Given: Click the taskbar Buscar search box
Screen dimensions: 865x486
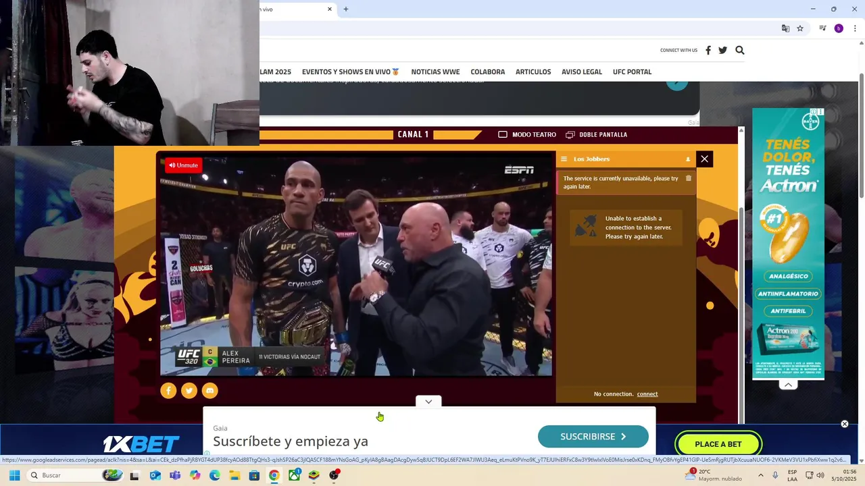Looking at the screenshot, I should (76, 475).
